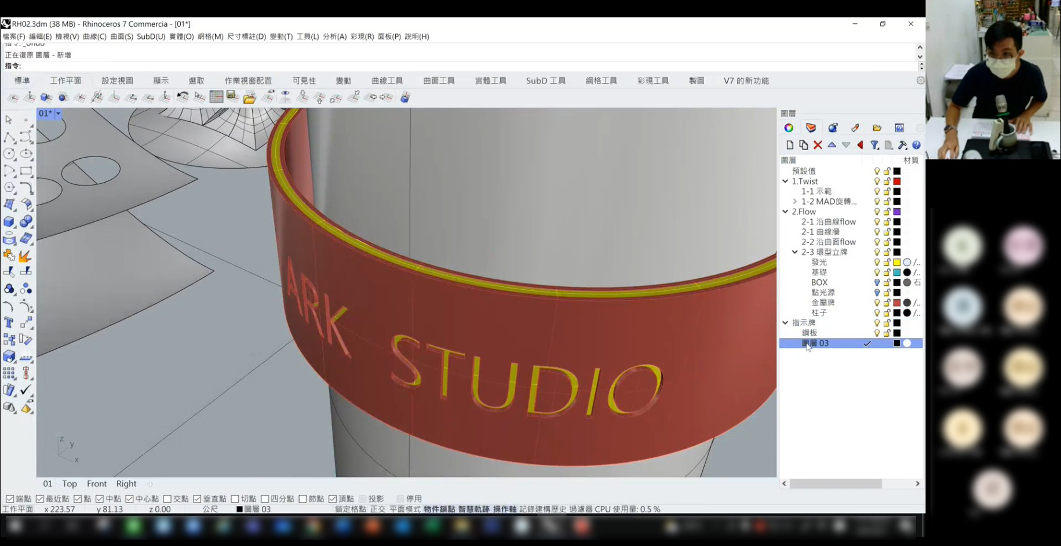Toggle the 垂直點 osnap checkbox

pyautogui.click(x=197, y=498)
